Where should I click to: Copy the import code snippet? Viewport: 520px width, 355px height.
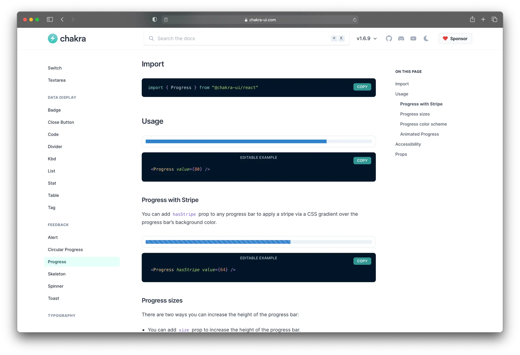point(362,87)
